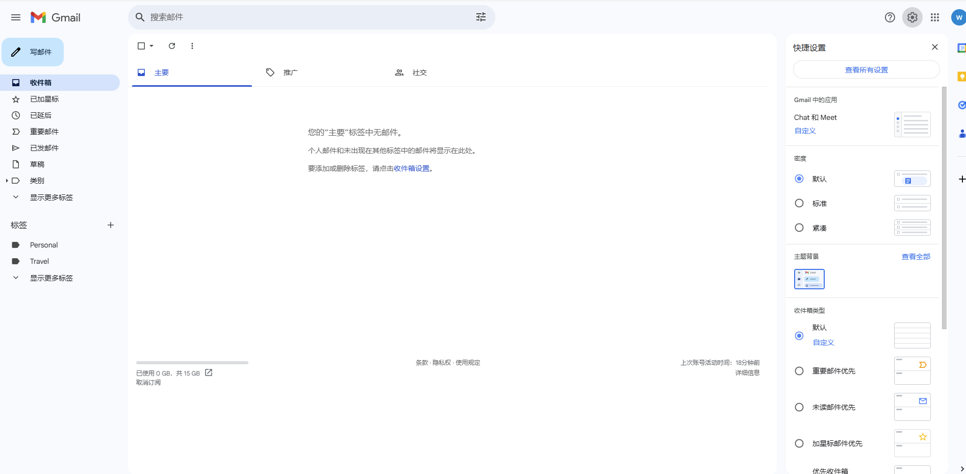Open Google Keep in the right sidebar

point(961,76)
